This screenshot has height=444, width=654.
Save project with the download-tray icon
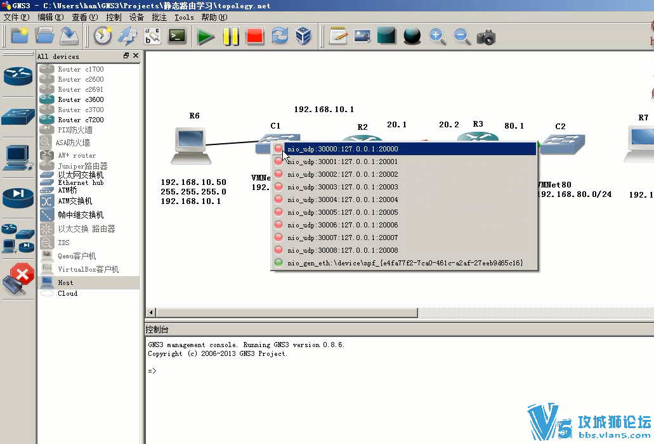(x=69, y=36)
